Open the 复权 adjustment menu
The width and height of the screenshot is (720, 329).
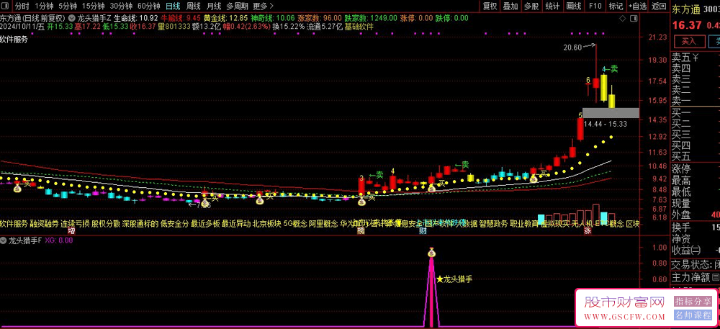click(x=490, y=6)
